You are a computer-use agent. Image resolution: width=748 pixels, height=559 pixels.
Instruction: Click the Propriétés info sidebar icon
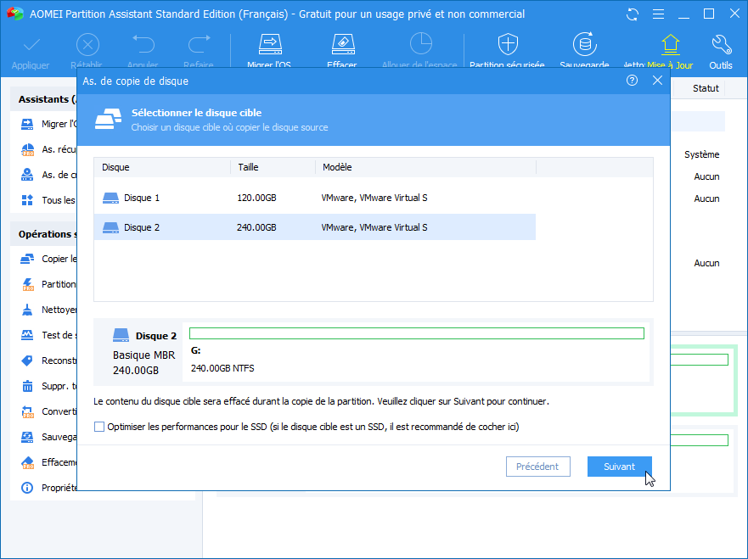click(27, 488)
